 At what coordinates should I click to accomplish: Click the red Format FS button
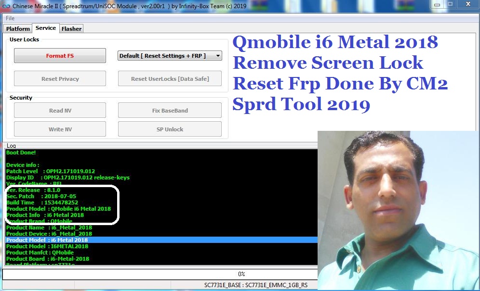[x=60, y=56]
